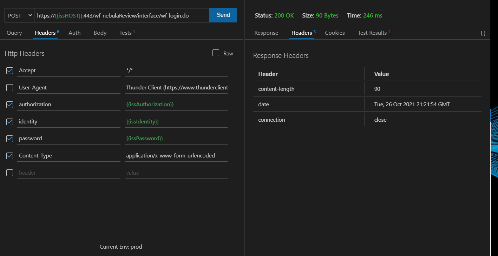498x256 pixels.
Task: Click the {} response formatting icon
Action: coord(483,33)
